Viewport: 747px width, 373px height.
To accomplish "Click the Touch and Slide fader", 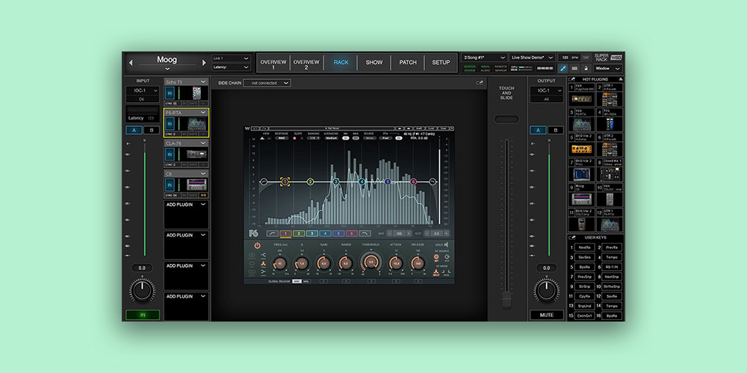I will tap(506, 299).
